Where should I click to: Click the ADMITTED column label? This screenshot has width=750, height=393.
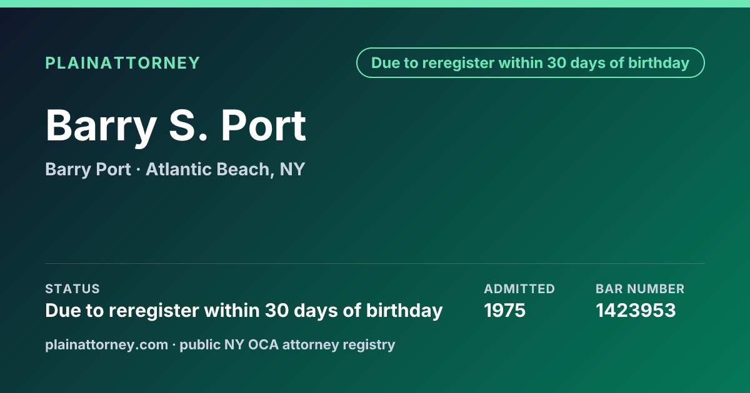519,289
